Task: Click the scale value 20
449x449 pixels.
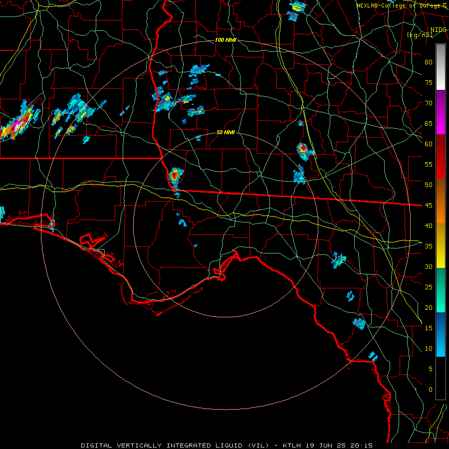Action: point(429,307)
